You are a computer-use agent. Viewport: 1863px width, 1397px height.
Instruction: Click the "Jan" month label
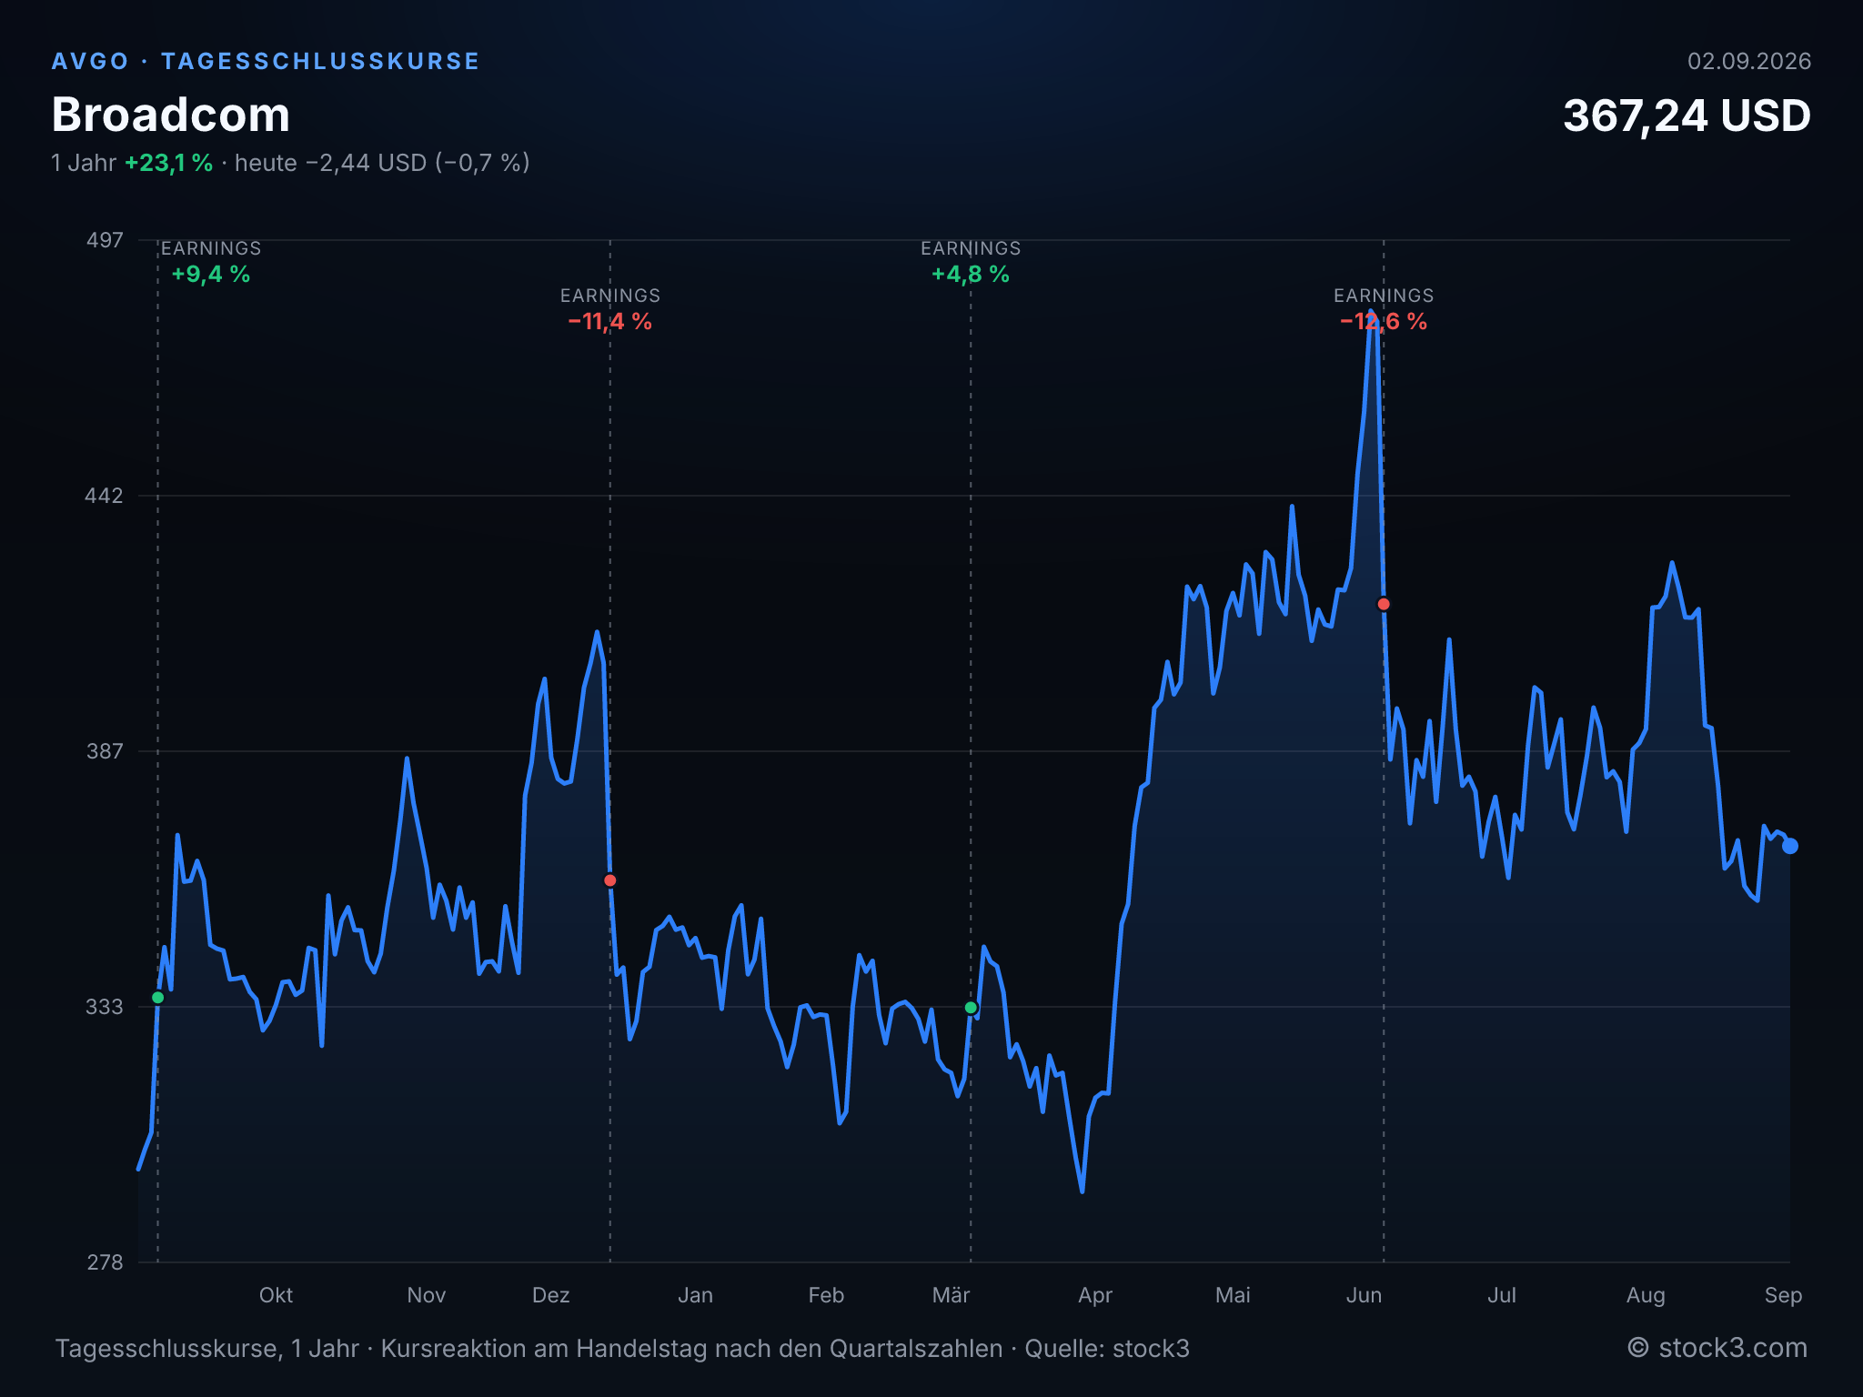tap(695, 1295)
